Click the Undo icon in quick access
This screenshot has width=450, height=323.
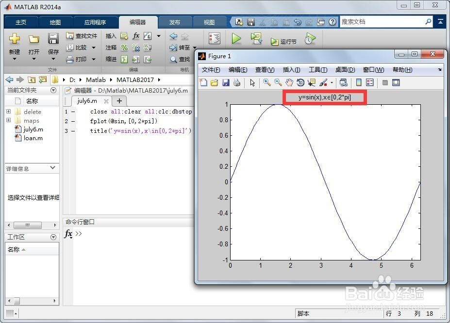click(298, 22)
